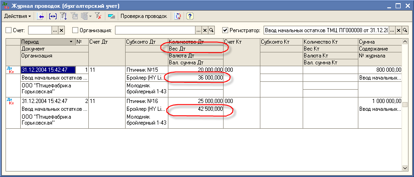The width and height of the screenshot is (414, 177).
Task: Click Птичник №15 cell
Action: coord(147,70)
